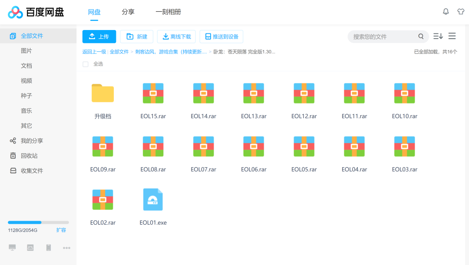Viewport: 469px width, 265px height.
Task: Click the 升级档 folder name
Action: (102, 116)
